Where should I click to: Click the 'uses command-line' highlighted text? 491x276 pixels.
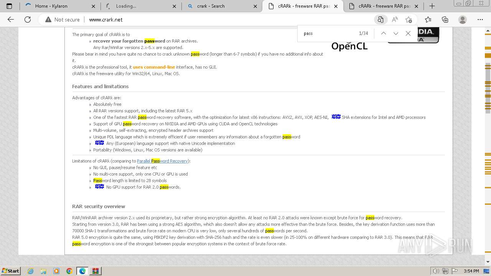[x=154, y=67]
